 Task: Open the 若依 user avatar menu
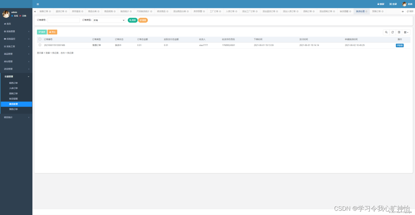(x=407, y=4)
